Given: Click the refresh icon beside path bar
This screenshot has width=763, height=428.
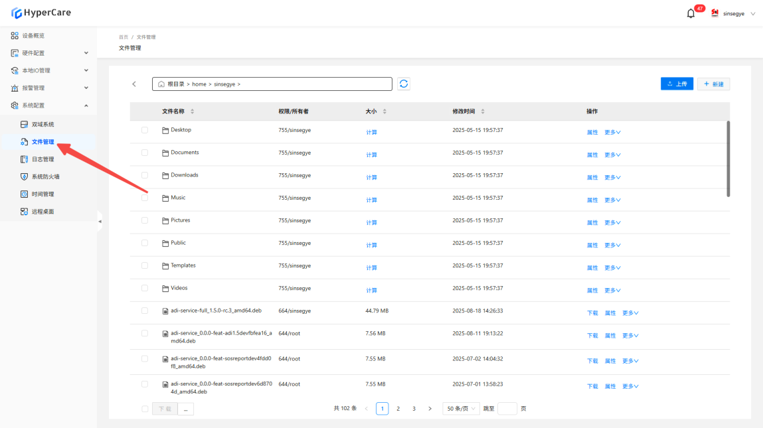Looking at the screenshot, I should point(404,84).
